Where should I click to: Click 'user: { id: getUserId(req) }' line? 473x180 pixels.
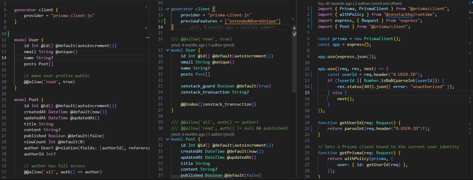coord(372,165)
